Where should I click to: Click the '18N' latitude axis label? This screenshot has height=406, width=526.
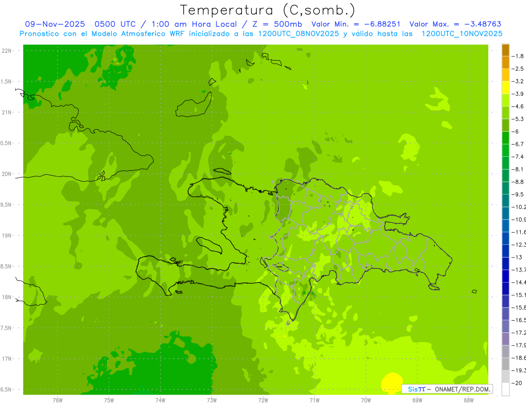7,297
